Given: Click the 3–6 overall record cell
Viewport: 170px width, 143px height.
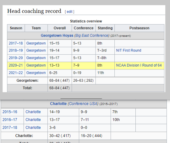Looking at the screenshot, I should [x=63, y=128].
